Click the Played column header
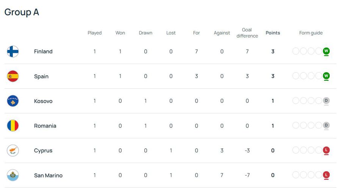 [95, 33]
